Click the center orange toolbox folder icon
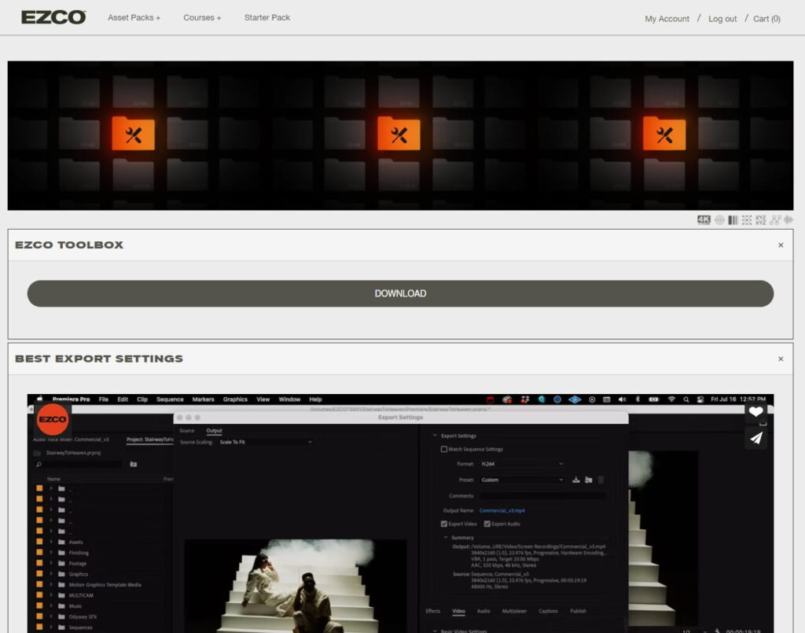Viewport: 805px width, 633px height. coord(399,134)
